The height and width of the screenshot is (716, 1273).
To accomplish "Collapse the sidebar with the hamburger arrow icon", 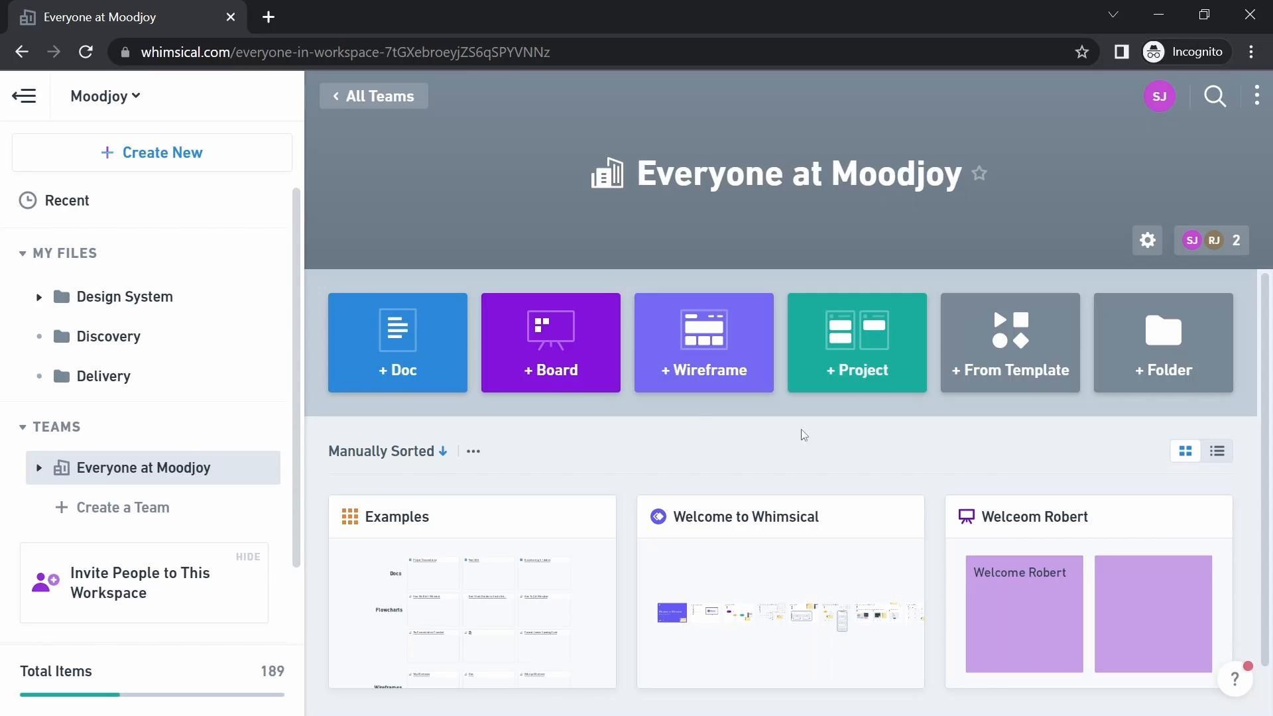I will click(25, 96).
